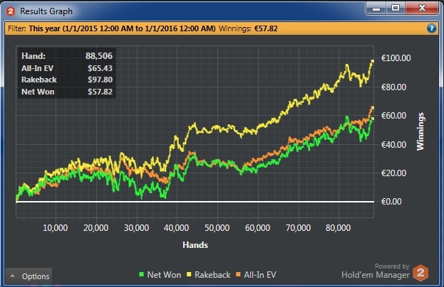Click the €0.00 axis label
The image size is (444, 287).
pyautogui.click(x=391, y=202)
